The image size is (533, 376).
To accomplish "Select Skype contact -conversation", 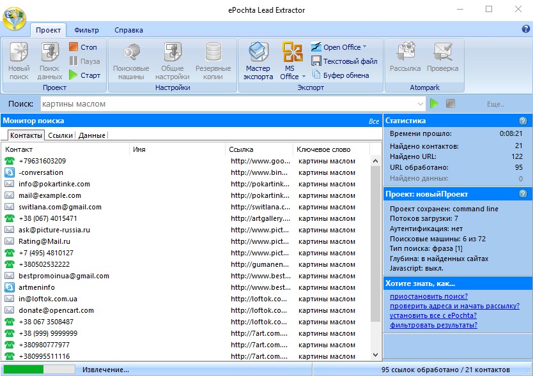I will point(185,172).
